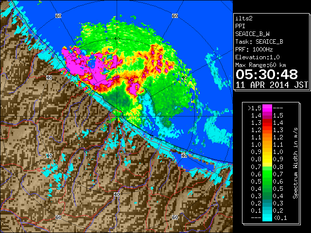Image resolution: width=311 pixels, height=233 pixels.
Task: Select the 'Task: SEAICE_B' line
Action: click(x=259, y=42)
